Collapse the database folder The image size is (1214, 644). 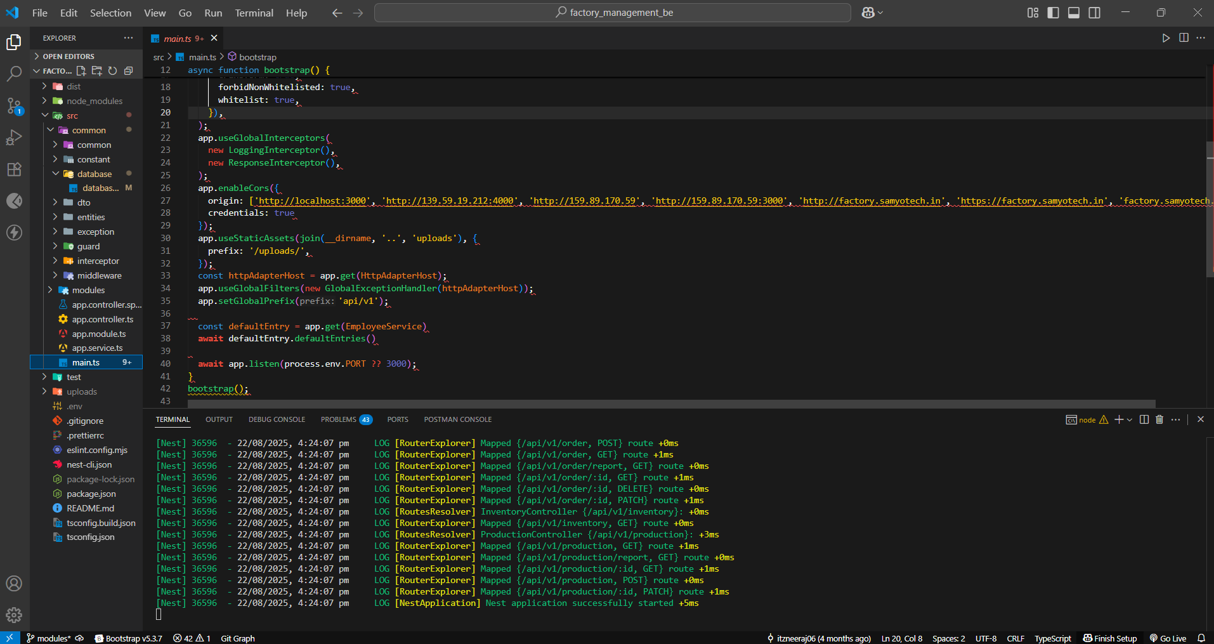94,174
